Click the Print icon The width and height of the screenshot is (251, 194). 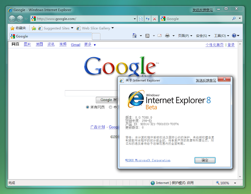point(167,36)
